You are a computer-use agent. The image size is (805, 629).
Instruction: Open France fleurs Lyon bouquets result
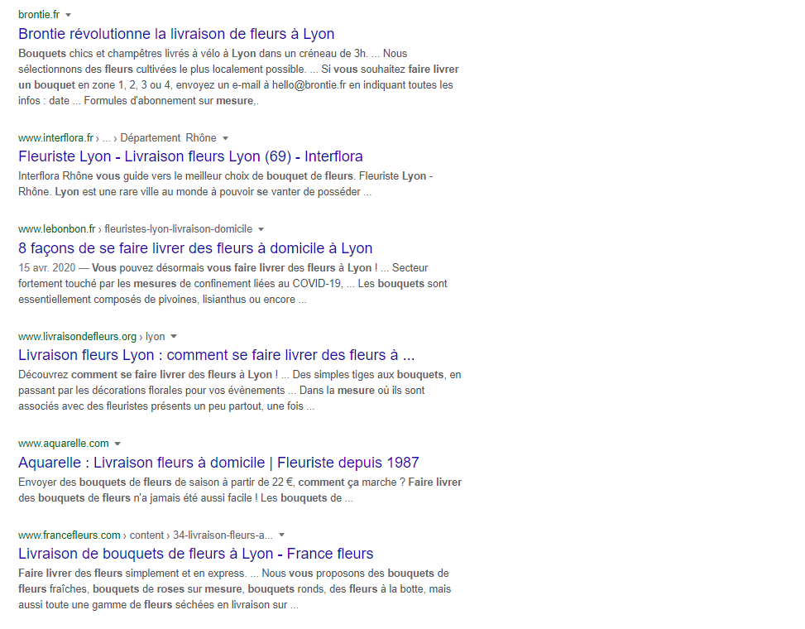click(195, 554)
